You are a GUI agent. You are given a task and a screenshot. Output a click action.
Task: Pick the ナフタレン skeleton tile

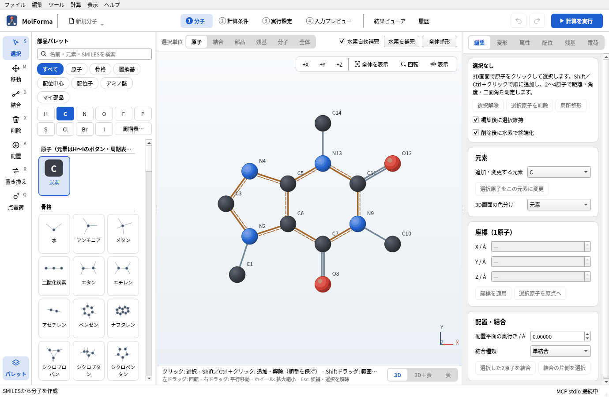[x=123, y=318]
